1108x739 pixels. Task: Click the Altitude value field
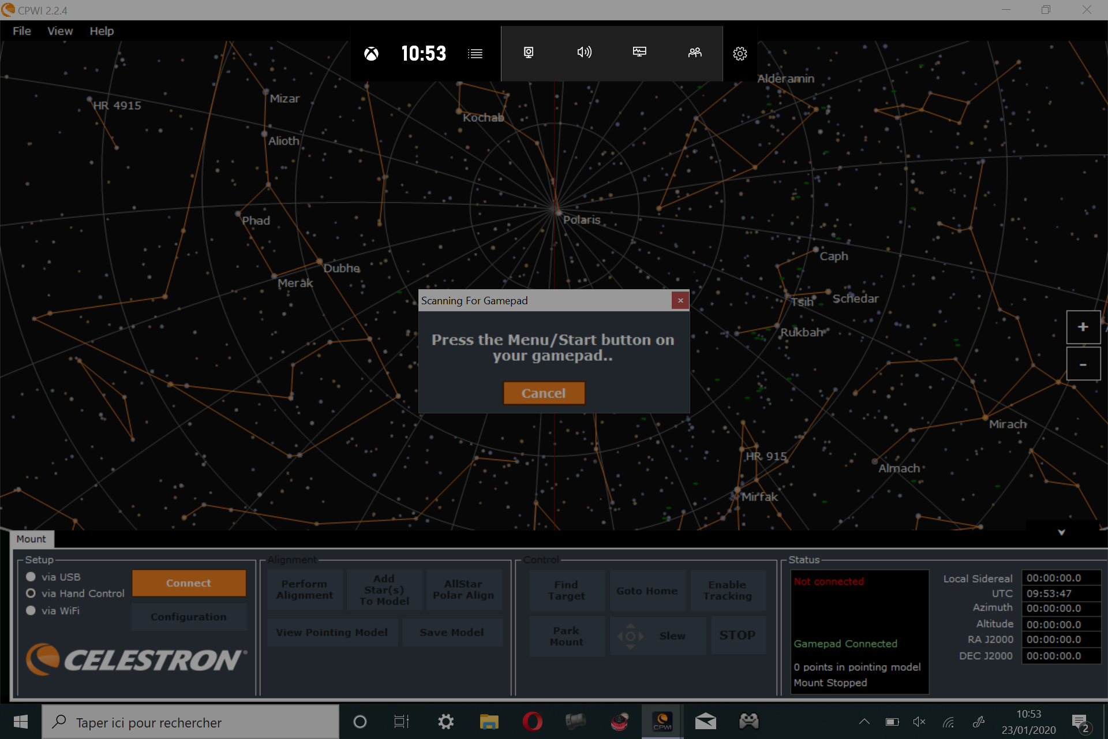tap(1061, 625)
